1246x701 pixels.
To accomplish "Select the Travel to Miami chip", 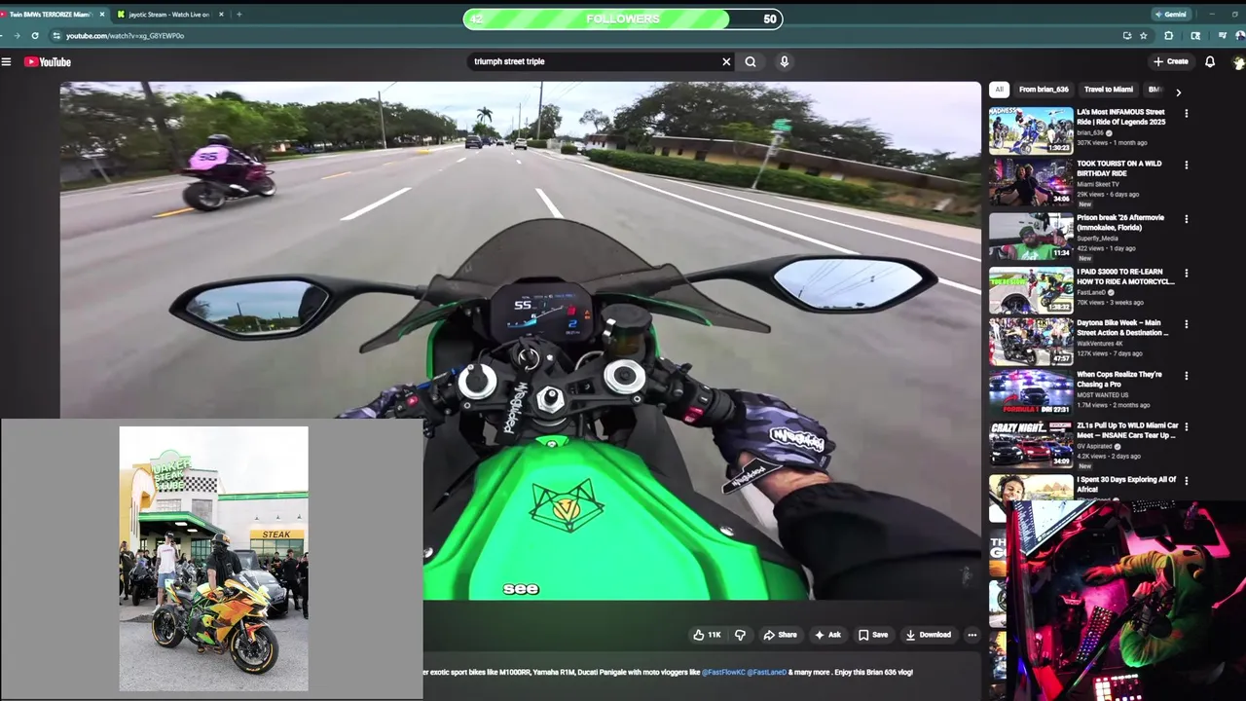I will tap(1109, 90).
